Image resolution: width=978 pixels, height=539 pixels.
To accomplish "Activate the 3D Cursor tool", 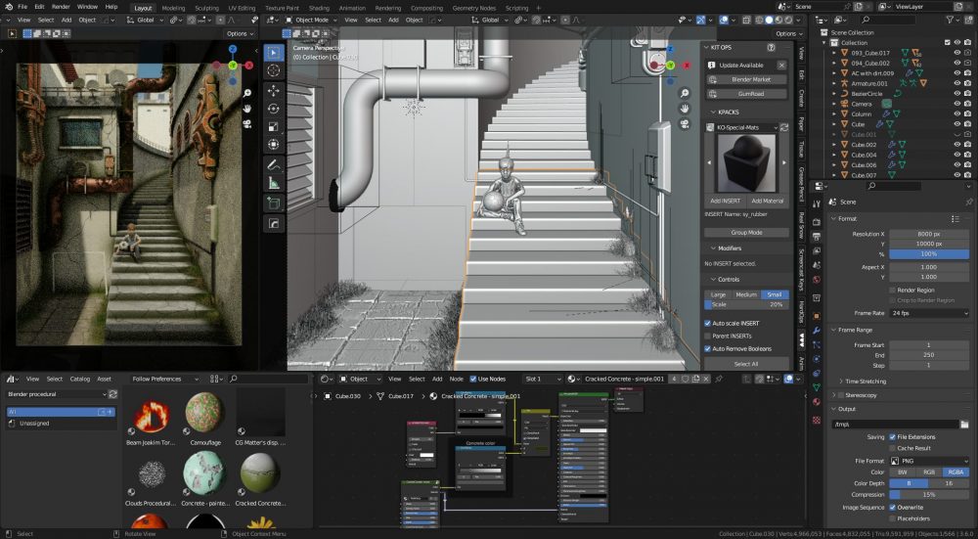I will pyautogui.click(x=274, y=71).
